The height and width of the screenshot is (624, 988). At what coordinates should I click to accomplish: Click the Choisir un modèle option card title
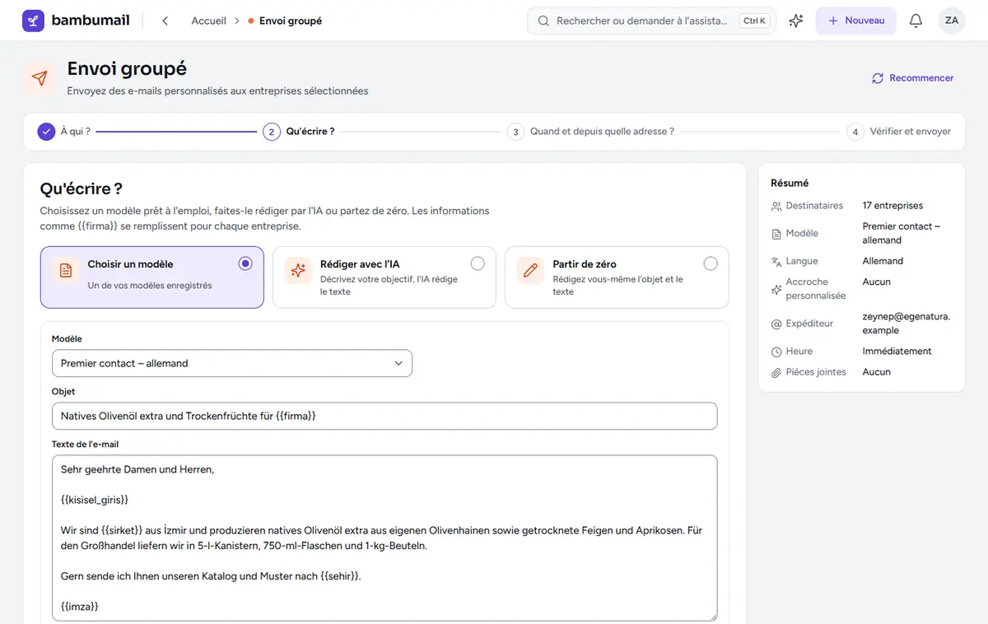(130, 264)
